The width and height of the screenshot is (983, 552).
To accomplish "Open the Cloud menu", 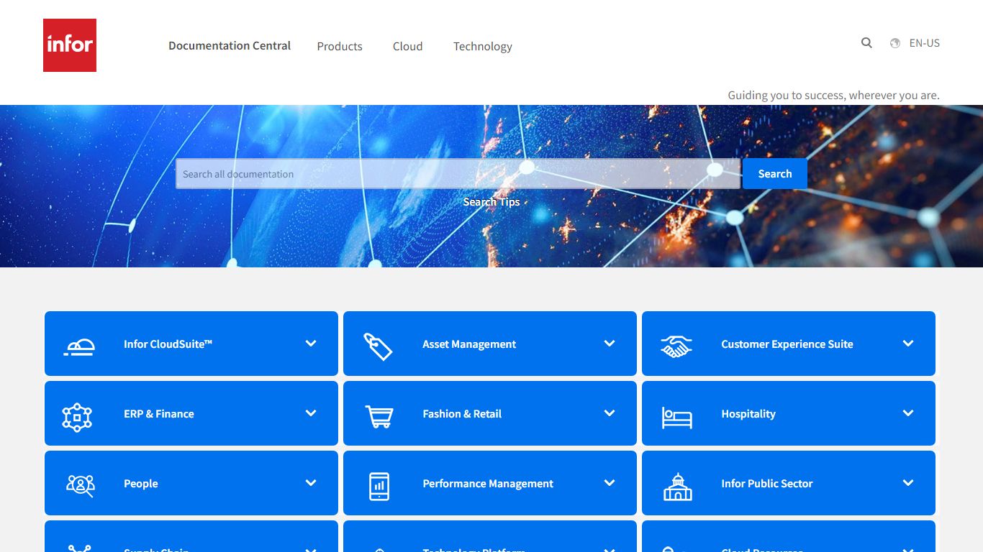I will 407,46.
